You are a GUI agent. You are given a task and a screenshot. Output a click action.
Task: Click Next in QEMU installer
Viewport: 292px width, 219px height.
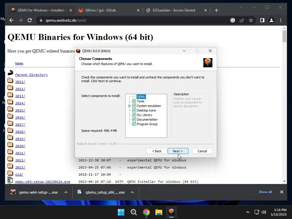pyautogui.click(x=178, y=151)
